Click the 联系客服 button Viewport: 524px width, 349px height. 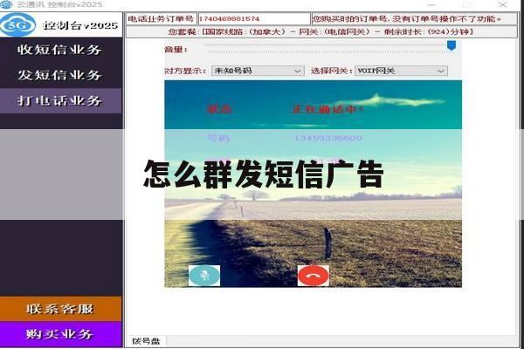coord(60,309)
